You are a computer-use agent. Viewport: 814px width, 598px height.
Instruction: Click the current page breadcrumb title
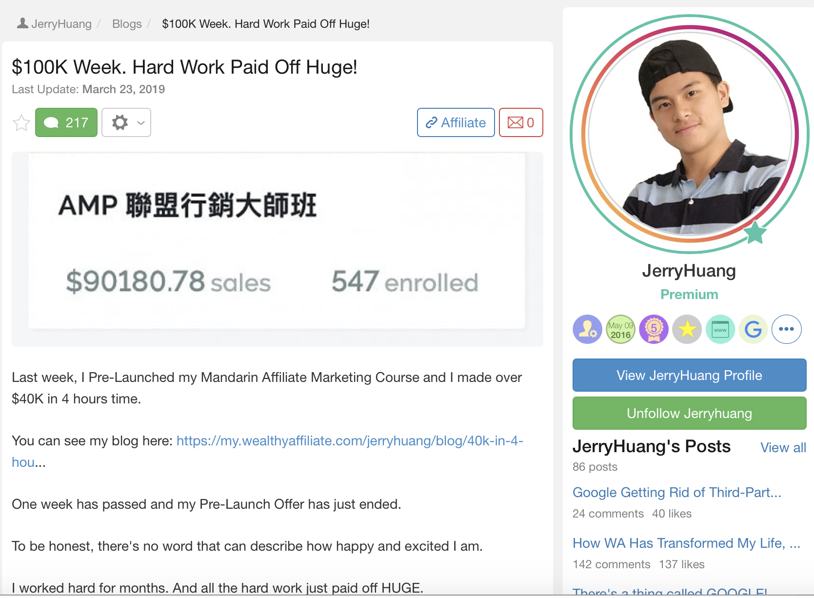tap(266, 24)
